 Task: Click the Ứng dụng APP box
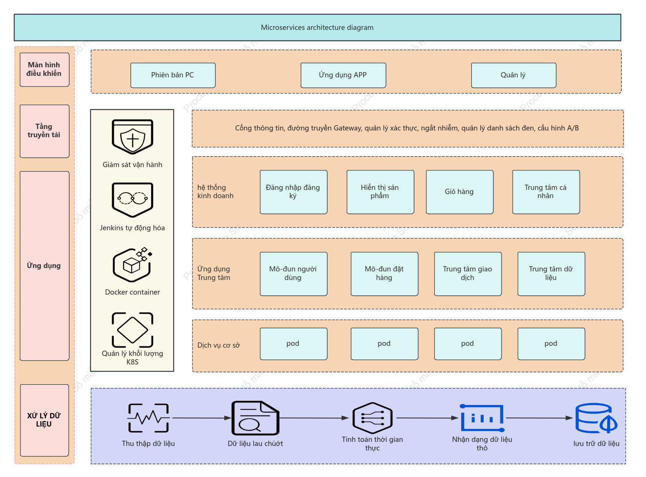coord(343,75)
